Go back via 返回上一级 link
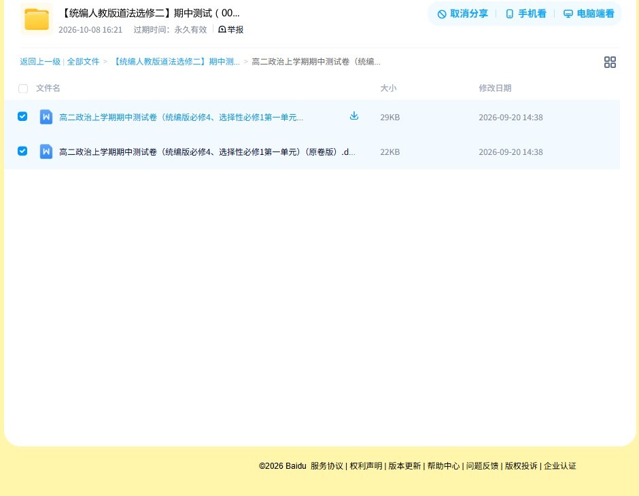This screenshot has width=639, height=496. tap(40, 62)
